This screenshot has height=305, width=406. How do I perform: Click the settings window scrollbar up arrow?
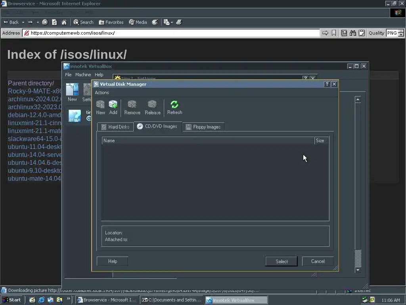click(x=358, y=99)
